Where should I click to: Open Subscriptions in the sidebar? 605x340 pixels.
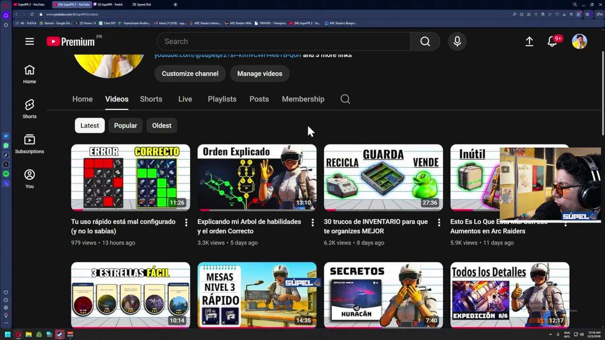pyautogui.click(x=29, y=144)
